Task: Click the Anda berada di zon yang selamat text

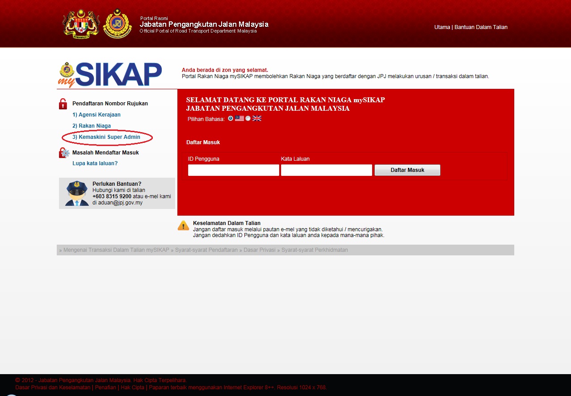Action: [x=225, y=70]
